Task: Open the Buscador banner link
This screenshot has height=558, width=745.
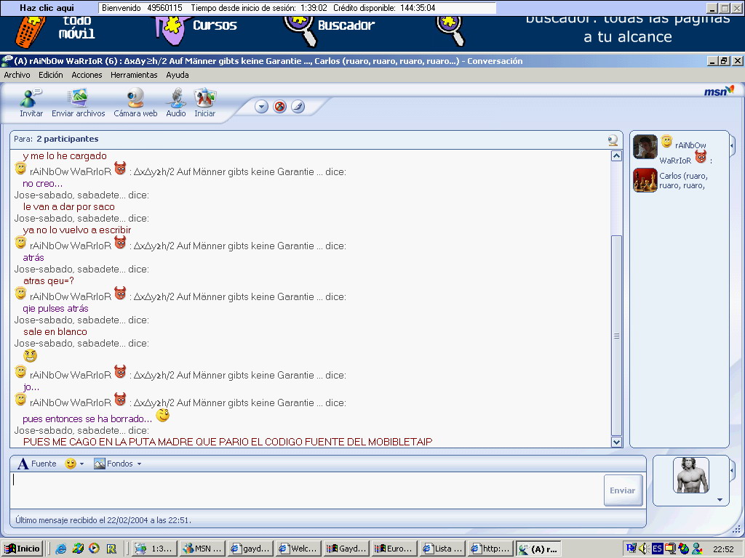Action: click(x=346, y=25)
